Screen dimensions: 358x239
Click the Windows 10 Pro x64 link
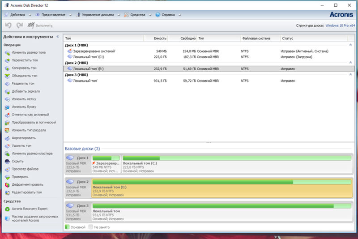(x=340, y=26)
